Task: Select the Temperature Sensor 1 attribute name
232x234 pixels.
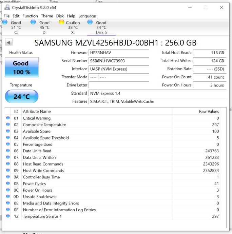Action: tap(42, 216)
